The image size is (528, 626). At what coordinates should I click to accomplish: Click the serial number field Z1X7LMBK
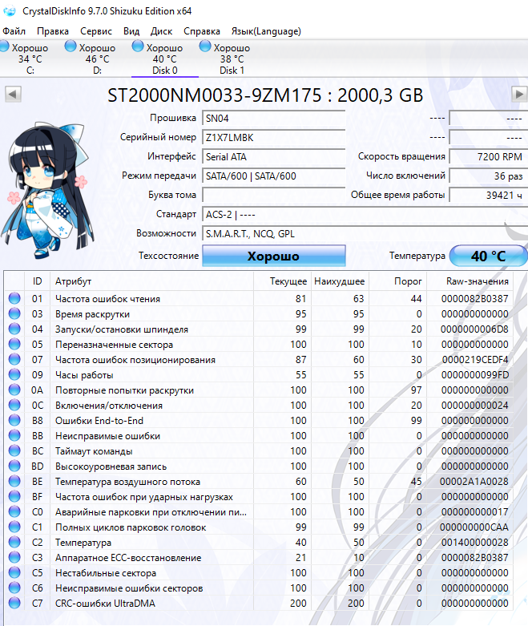[x=274, y=137]
